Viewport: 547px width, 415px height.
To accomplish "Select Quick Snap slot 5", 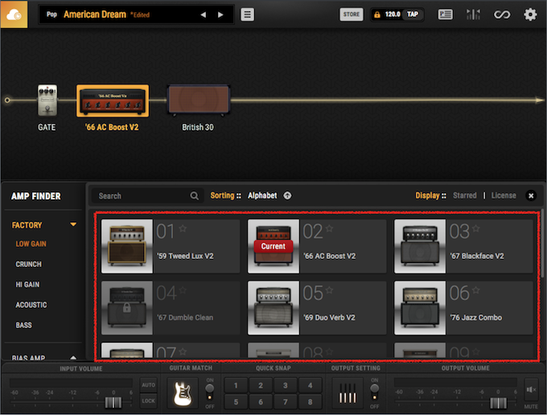I will coord(236,402).
